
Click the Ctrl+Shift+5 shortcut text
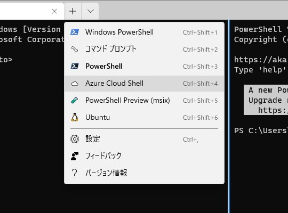[x=200, y=101]
